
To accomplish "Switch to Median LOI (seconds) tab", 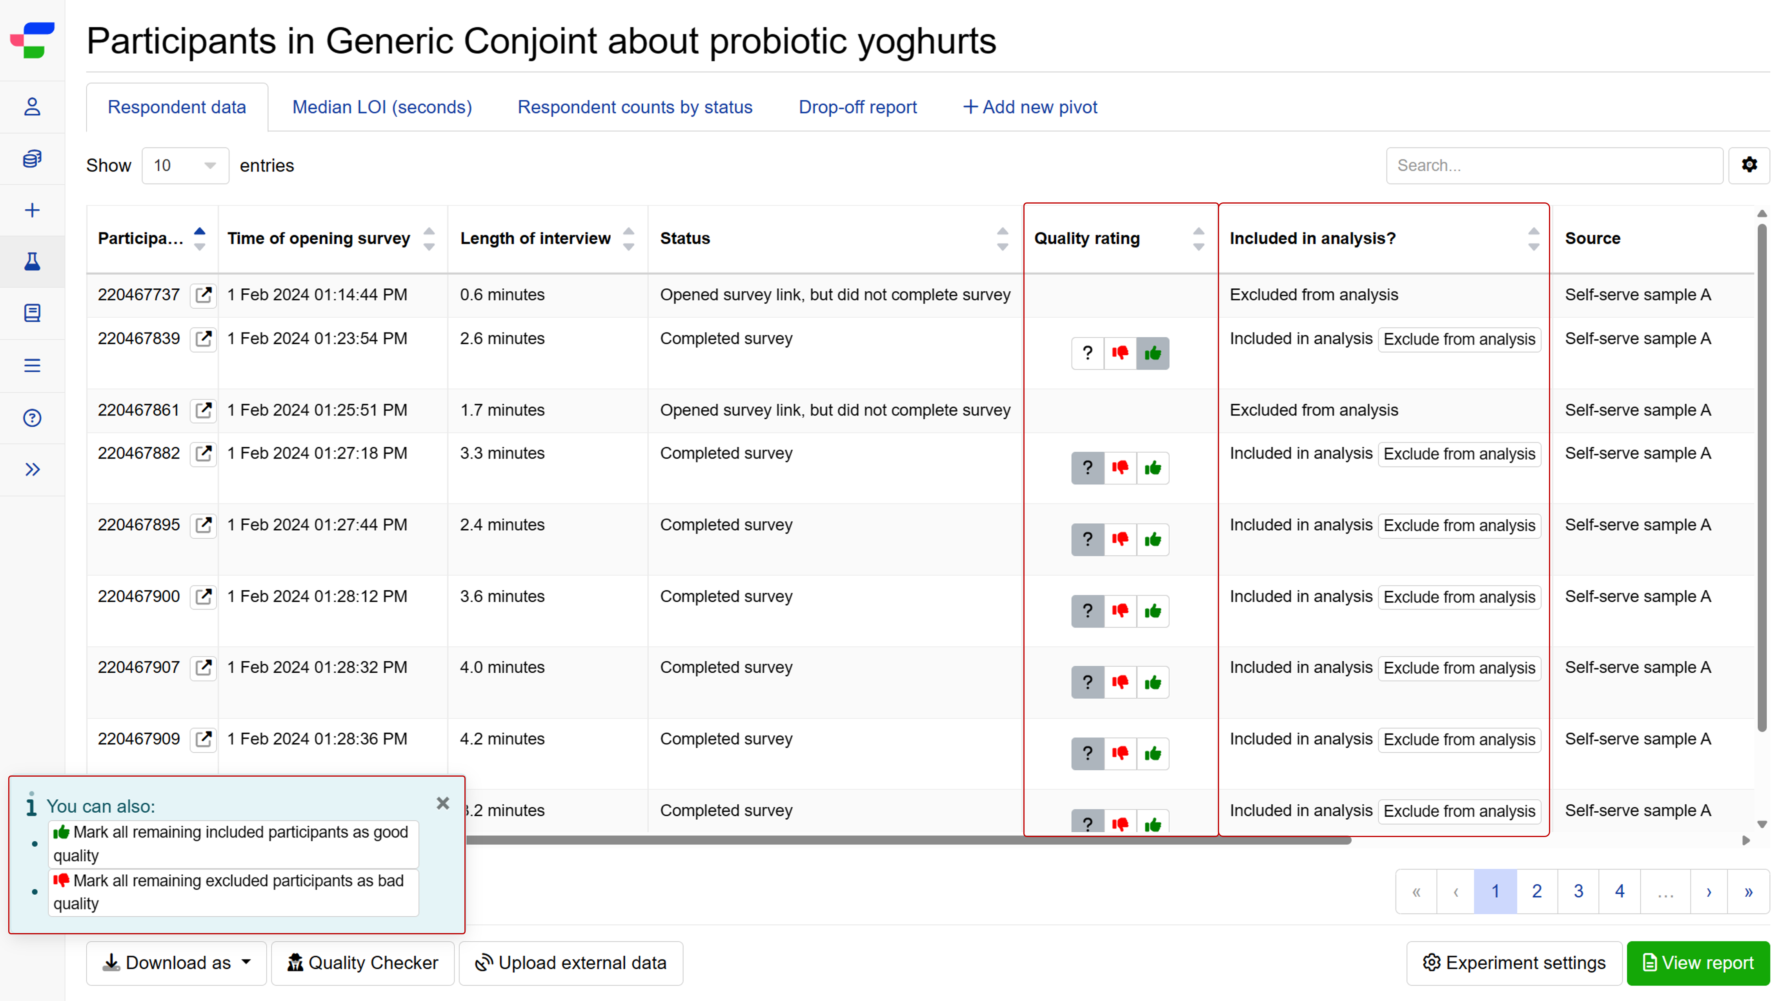I will pos(382,108).
